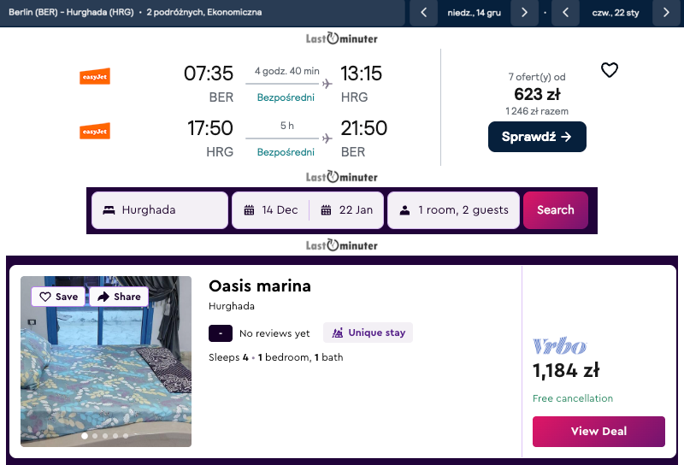Go to previous departure date before 14 gru
Image resolution: width=684 pixels, height=465 pixels.
423,13
